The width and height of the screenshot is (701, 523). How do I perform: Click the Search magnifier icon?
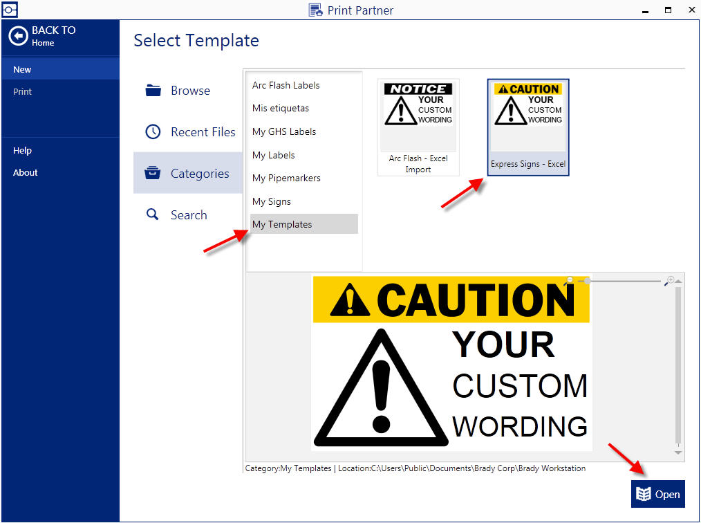point(153,215)
